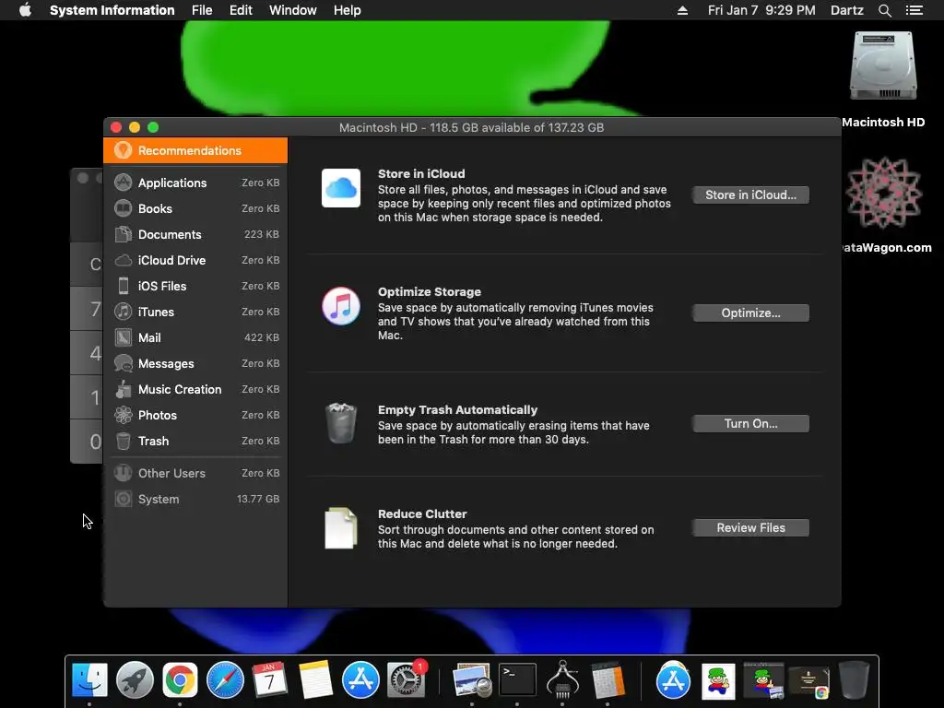Click the Turn On... button
This screenshot has width=944, height=708.
click(x=750, y=424)
